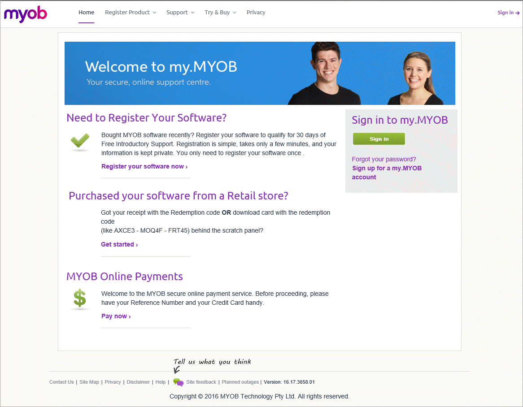Click the Copyright 2016 MYOB Technology text
The height and width of the screenshot is (407, 523).
point(260,396)
